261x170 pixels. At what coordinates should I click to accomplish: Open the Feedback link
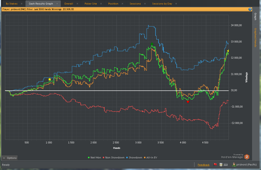tap(204, 165)
